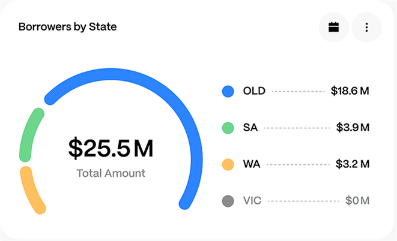Click the green SA legend dot

click(228, 128)
